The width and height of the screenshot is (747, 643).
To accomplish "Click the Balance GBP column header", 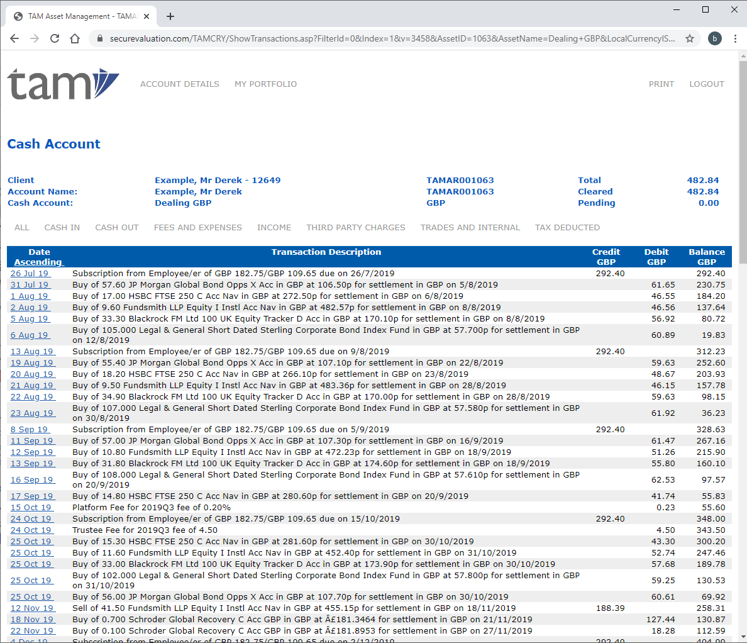I will [707, 257].
